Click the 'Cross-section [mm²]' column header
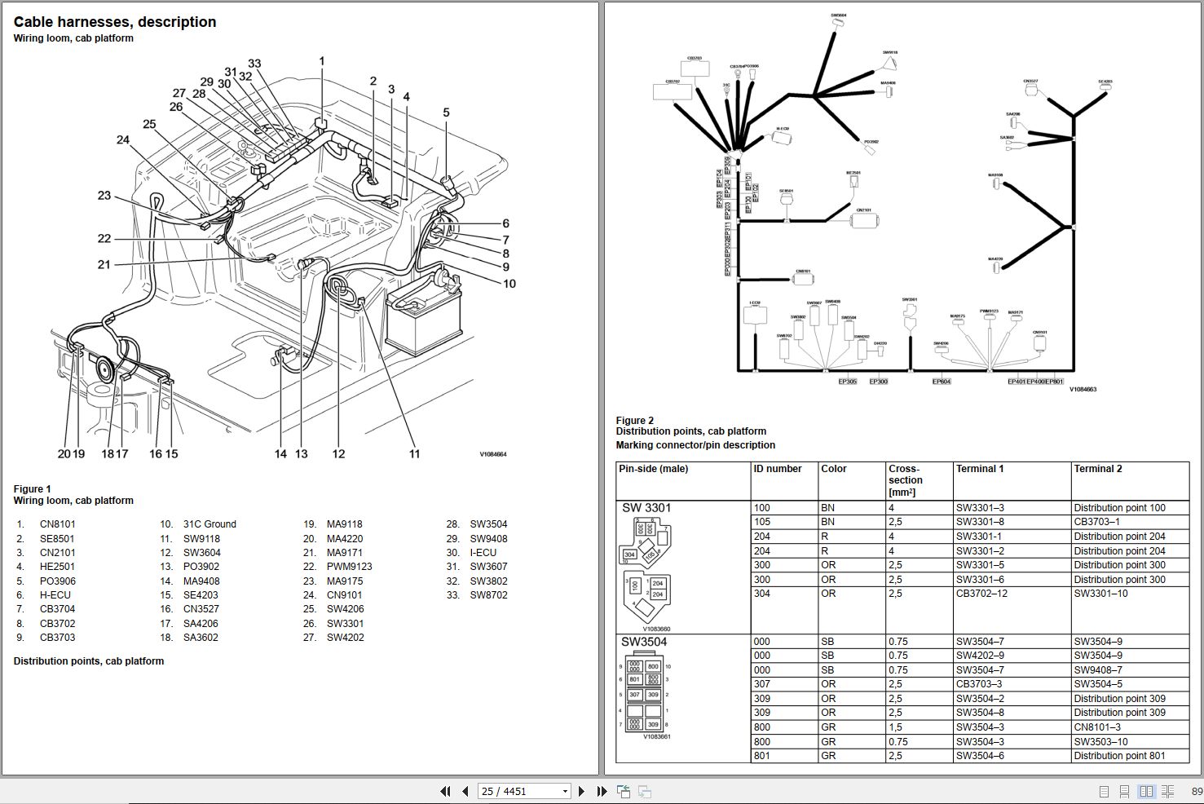1204x804 pixels. pyautogui.click(x=906, y=480)
